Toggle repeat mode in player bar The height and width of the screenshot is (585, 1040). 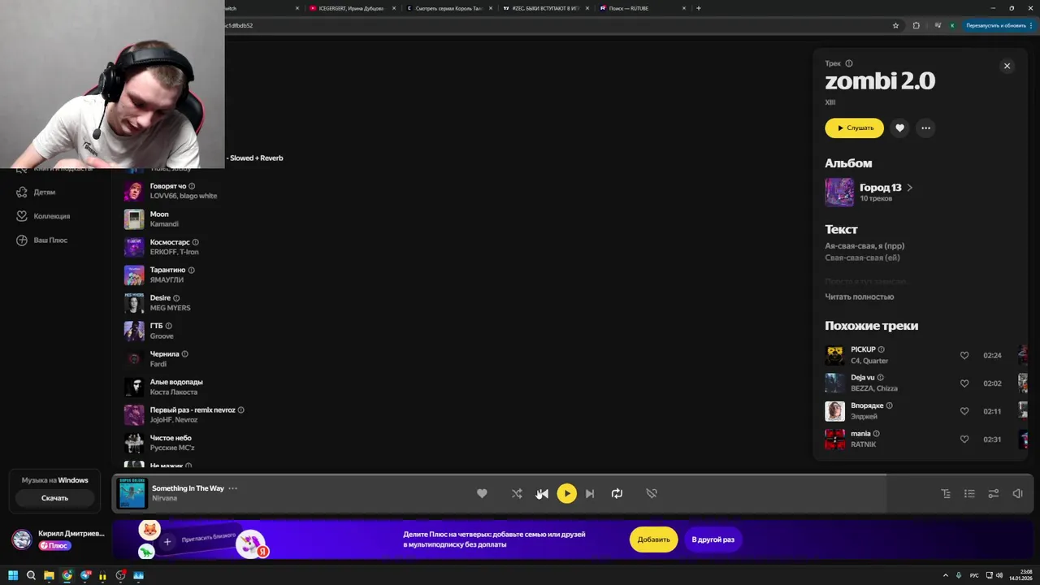617,493
